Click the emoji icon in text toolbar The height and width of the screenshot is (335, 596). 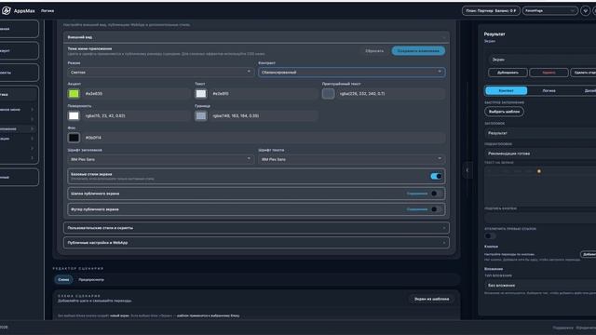[538, 171]
